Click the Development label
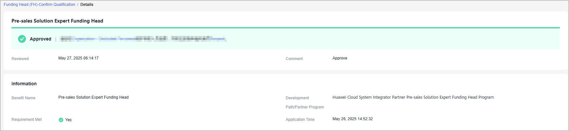Image resolution: width=569 pixels, height=131 pixels. tap(297, 98)
